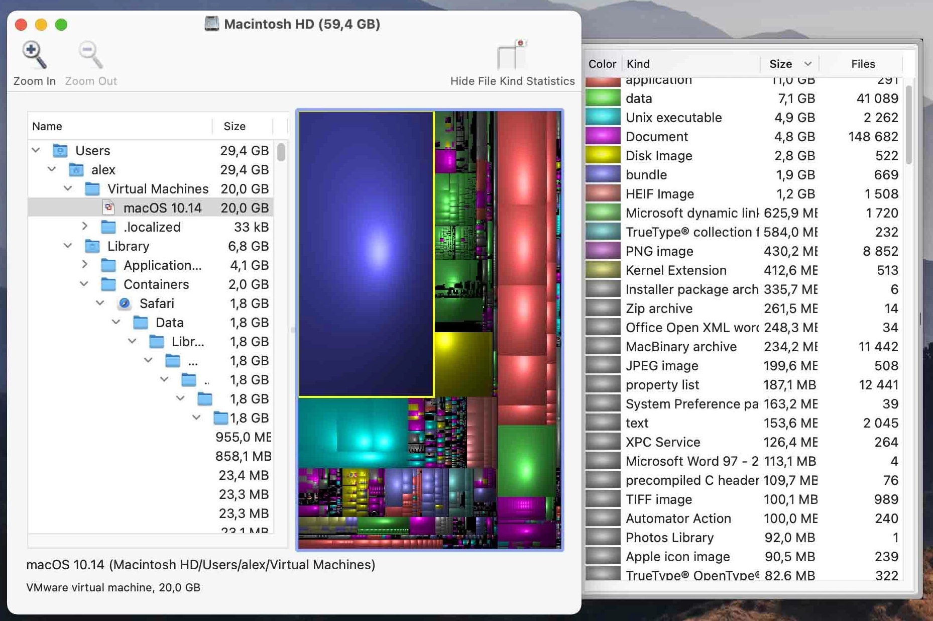Select the MacBinary archive row
Screen dimensions: 933x621
pos(744,347)
